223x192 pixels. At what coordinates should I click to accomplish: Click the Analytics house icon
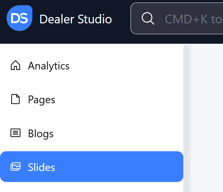pos(15,65)
